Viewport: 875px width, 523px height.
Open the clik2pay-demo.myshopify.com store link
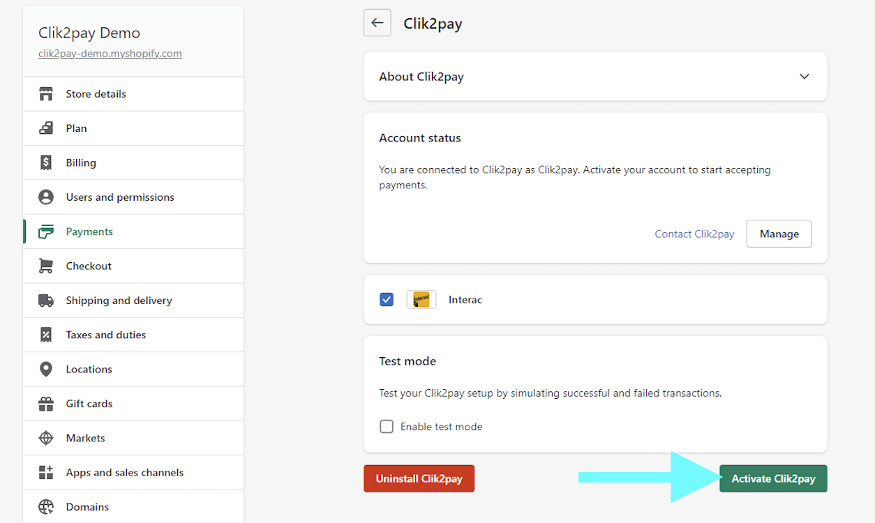point(110,54)
